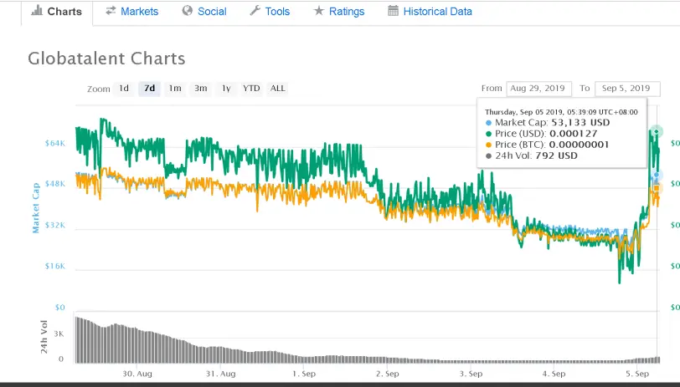Click the $32K axis value
The height and width of the screenshot is (387, 680).
tap(55, 225)
